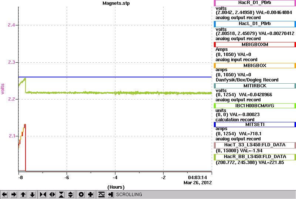296x199 pixels.
Task: Click the 04:03:14 timestamp on the time axis
Action: (x=198, y=178)
